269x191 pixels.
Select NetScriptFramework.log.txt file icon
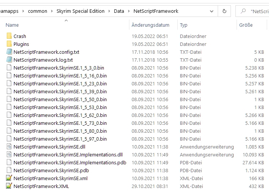pos(9,60)
